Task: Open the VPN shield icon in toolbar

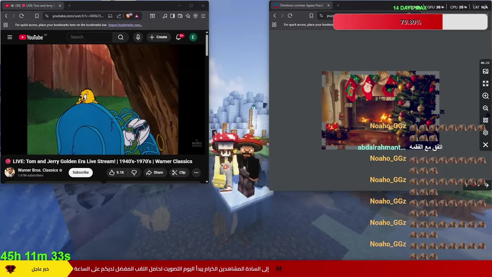Action: (x=195, y=16)
